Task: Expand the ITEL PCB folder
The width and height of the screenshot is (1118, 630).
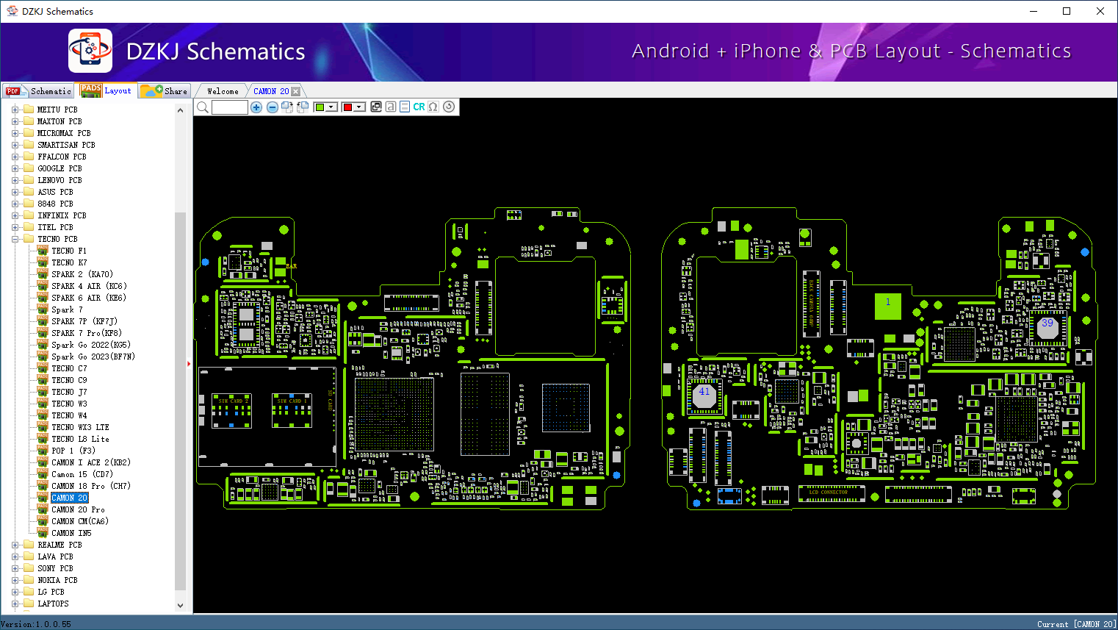Action: (x=15, y=227)
